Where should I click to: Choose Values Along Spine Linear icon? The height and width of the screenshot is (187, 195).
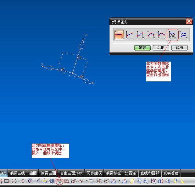coord(151,35)
